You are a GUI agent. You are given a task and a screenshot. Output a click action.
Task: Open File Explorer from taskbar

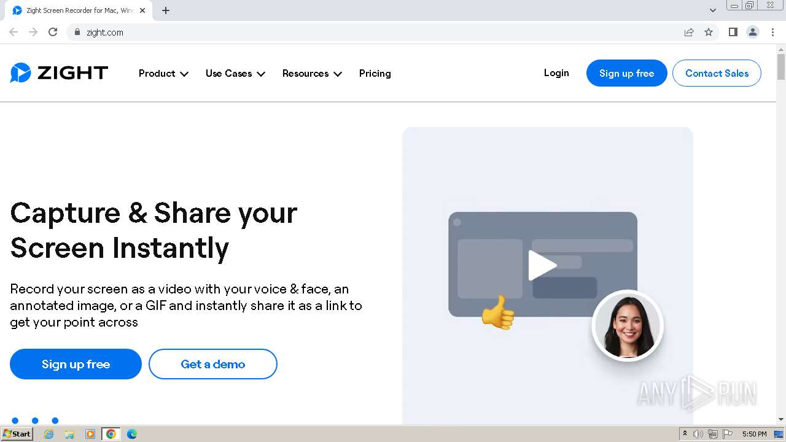tap(69, 434)
